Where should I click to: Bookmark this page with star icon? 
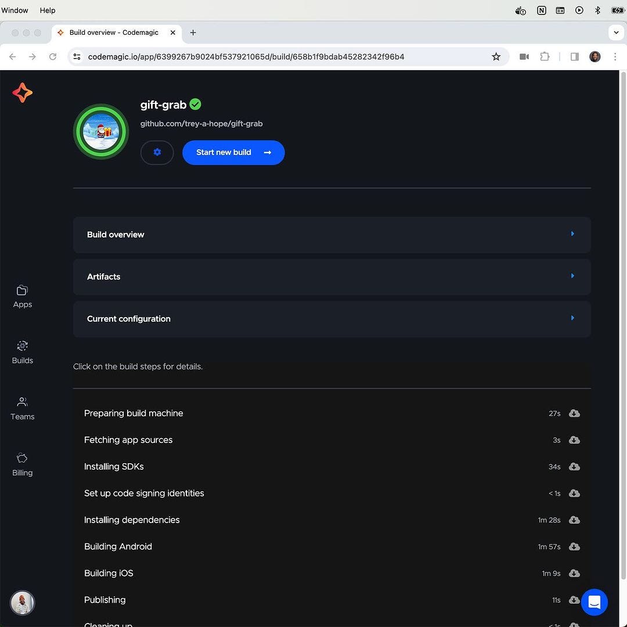(496, 57)
